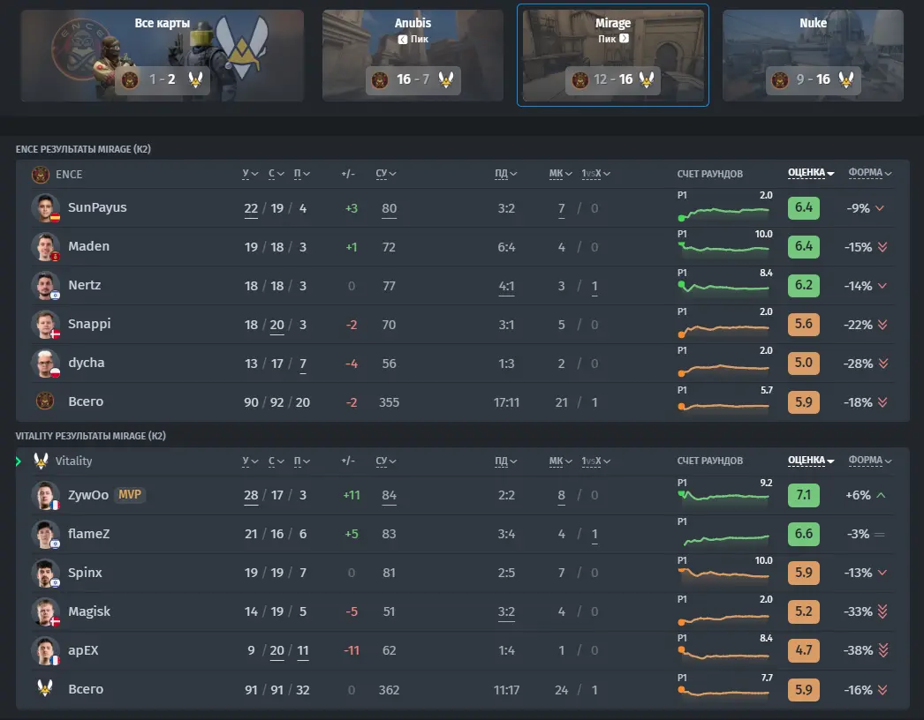Sort ENCE table by assists column
The height and width of the screenshot is (720, 924).
tap(302, 174)
